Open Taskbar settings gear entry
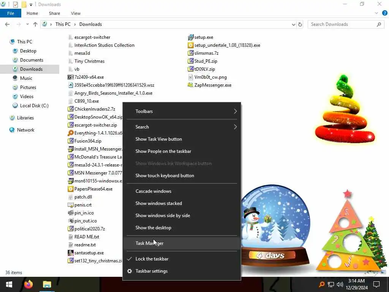Screen dimensions: 389x292 click(x=182, y=271)
